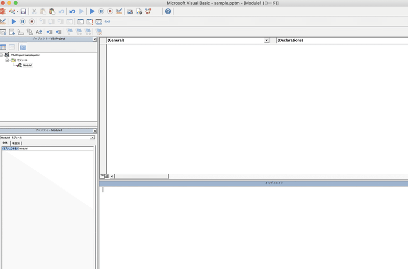Image resolution: width=408 pixels, height=269 pixels.
Task: Click the Parameter Info icon
Action: pos(30,32)
